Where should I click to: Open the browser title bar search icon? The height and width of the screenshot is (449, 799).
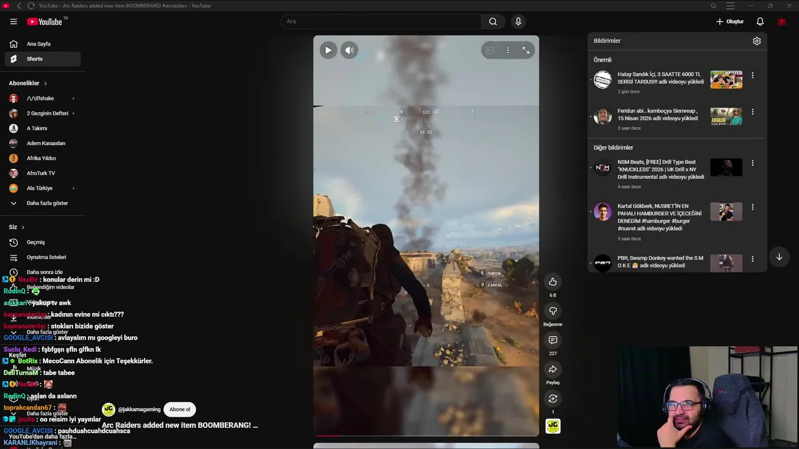click(713, 6)
